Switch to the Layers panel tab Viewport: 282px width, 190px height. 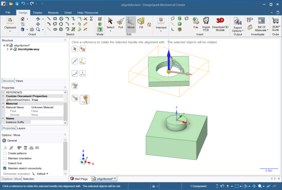coord(21,128)
